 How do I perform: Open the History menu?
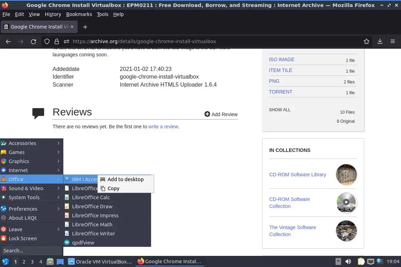coord(53,14)
